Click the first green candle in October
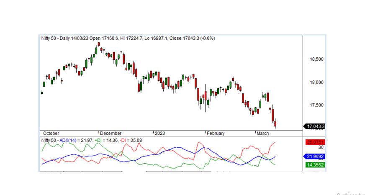The height and width of the screenshot is (195, 365). (42, 93)
